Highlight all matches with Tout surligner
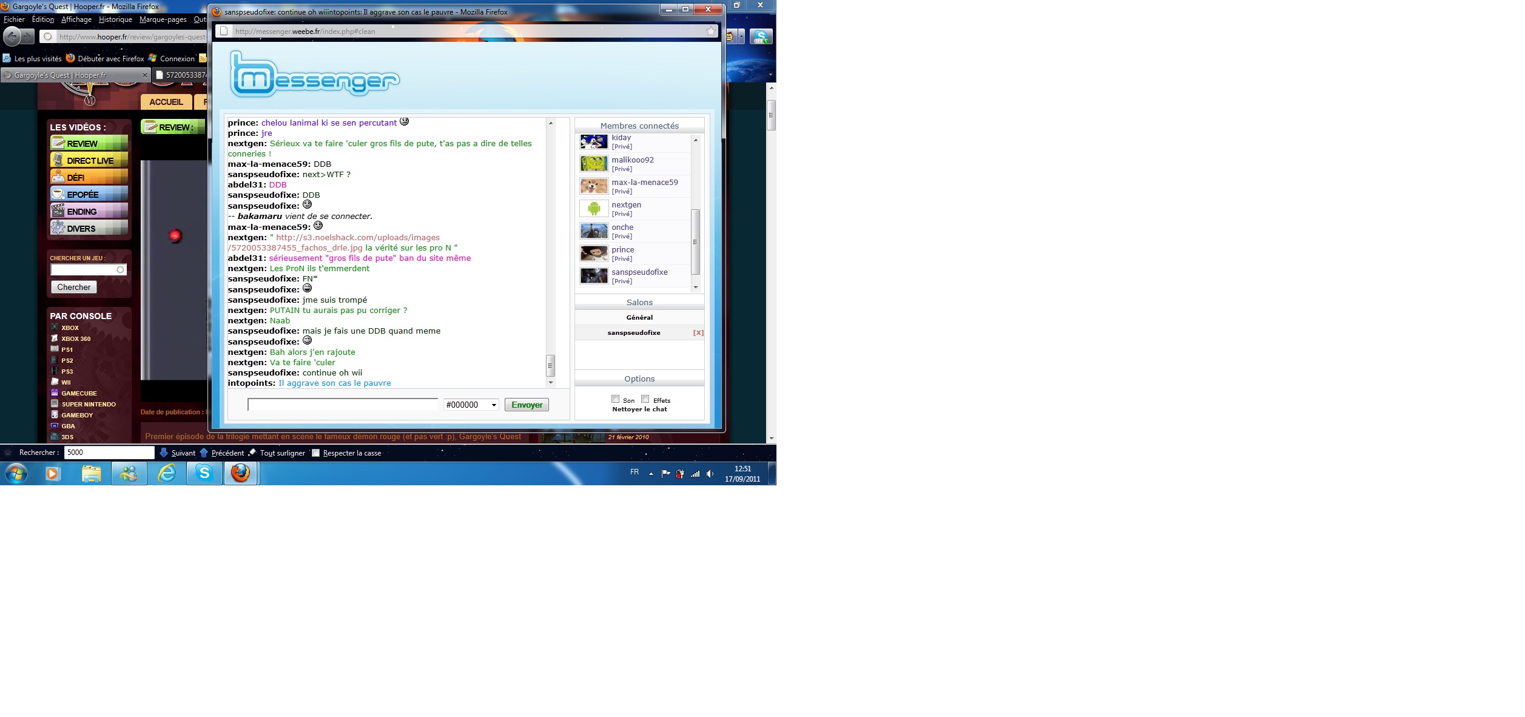 pos(277,453)
